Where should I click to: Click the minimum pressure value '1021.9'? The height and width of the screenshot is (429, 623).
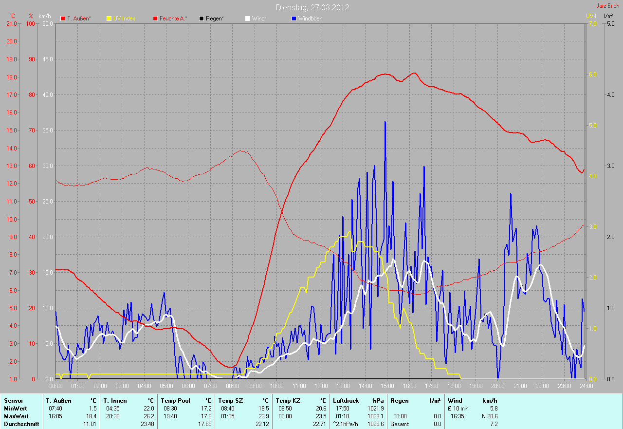point(375,409)
